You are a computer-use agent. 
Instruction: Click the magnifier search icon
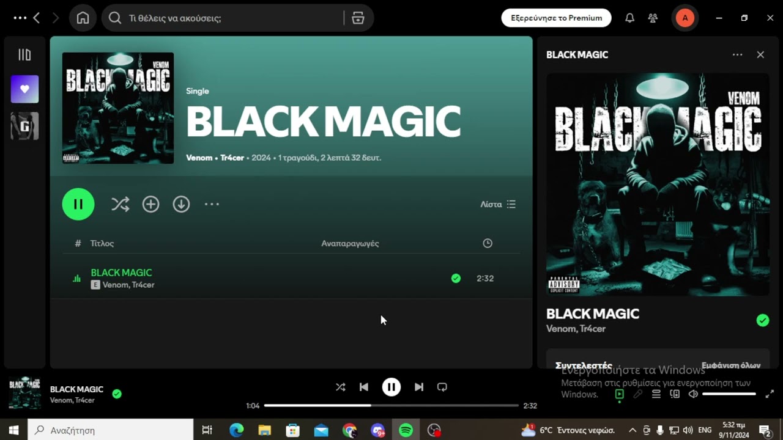[x=115, y=18]
